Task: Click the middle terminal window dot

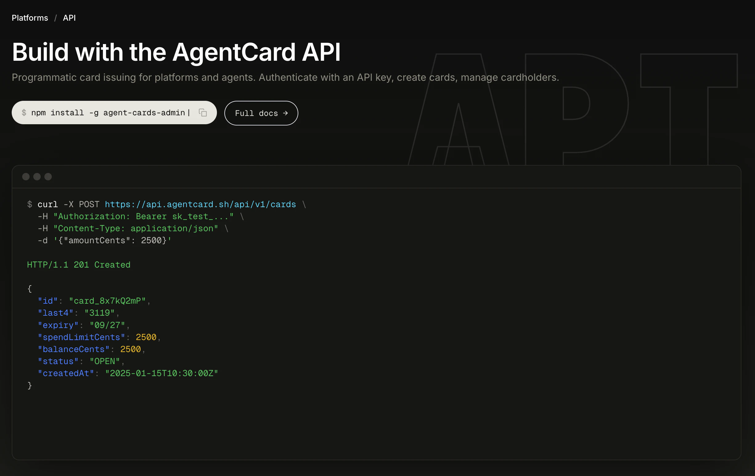Action: pyautogui.click(x=37, y=177)
